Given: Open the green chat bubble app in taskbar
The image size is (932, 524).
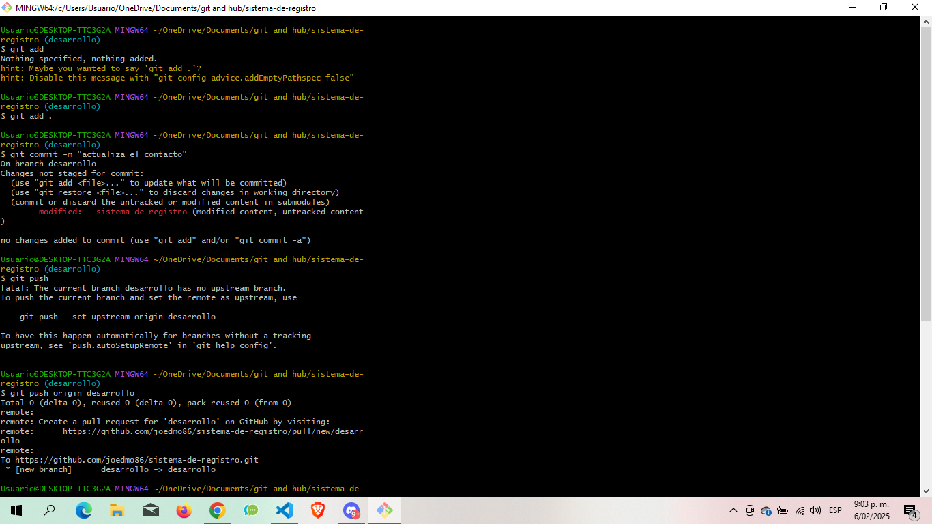Looking at the screenshot, I should 250,510.
